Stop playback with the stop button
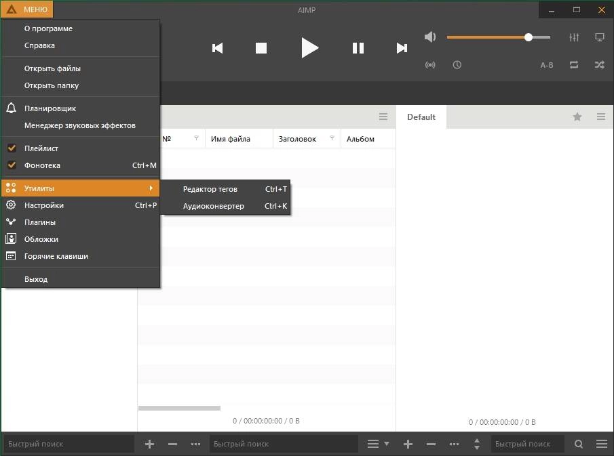614x456 pixels. click(261, 48)
